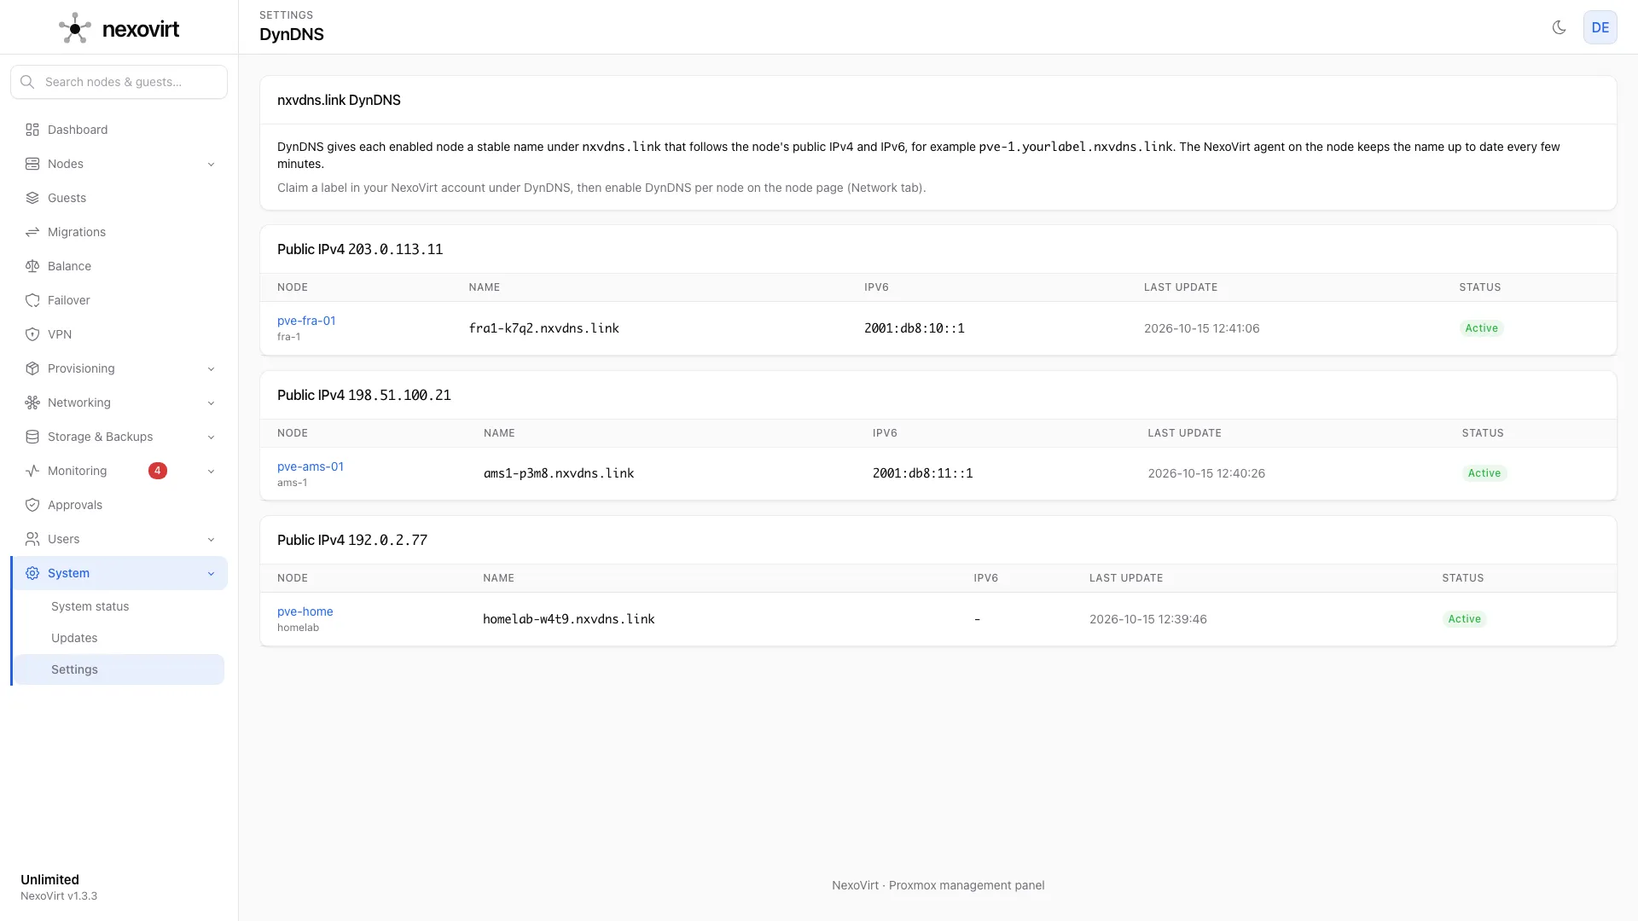Toggle dark mode moon icon
Viewport: 1638px width, 921px height.
(x=1559, y=27)
